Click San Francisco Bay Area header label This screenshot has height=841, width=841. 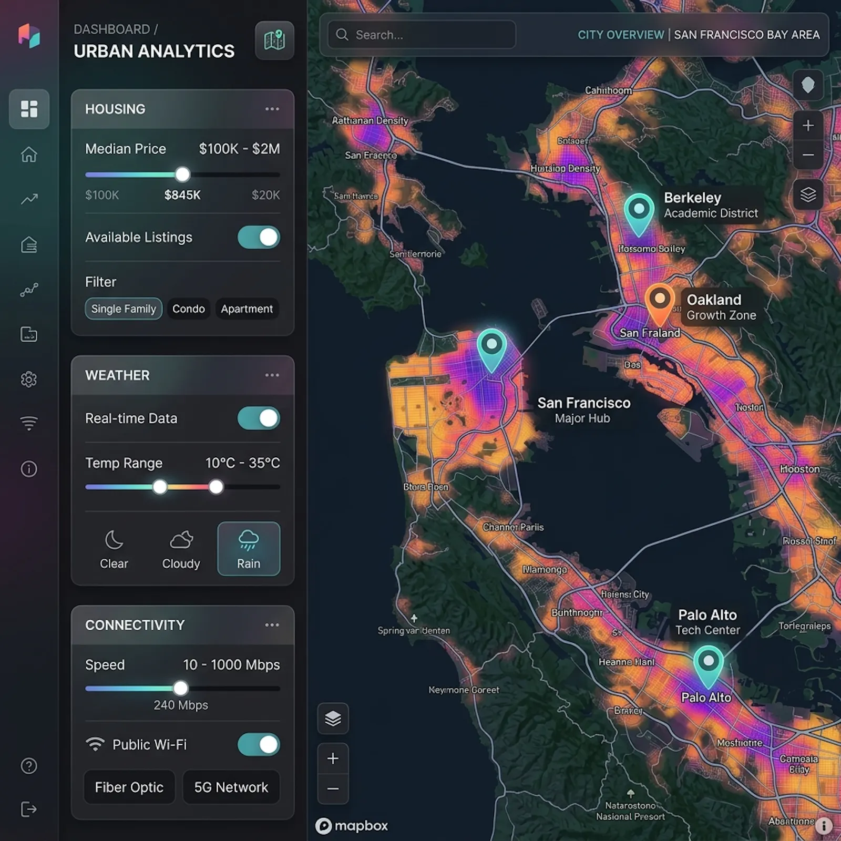click(x=747, y=35)
